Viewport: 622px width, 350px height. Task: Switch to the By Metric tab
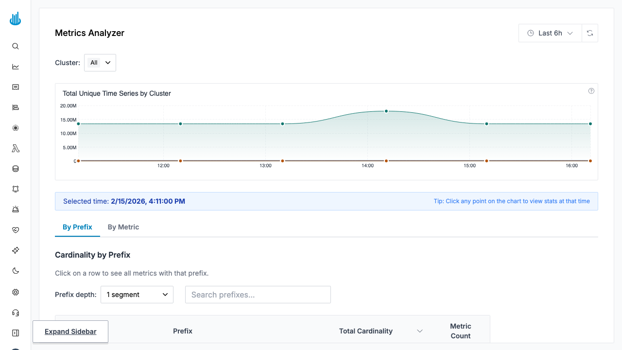123,227
